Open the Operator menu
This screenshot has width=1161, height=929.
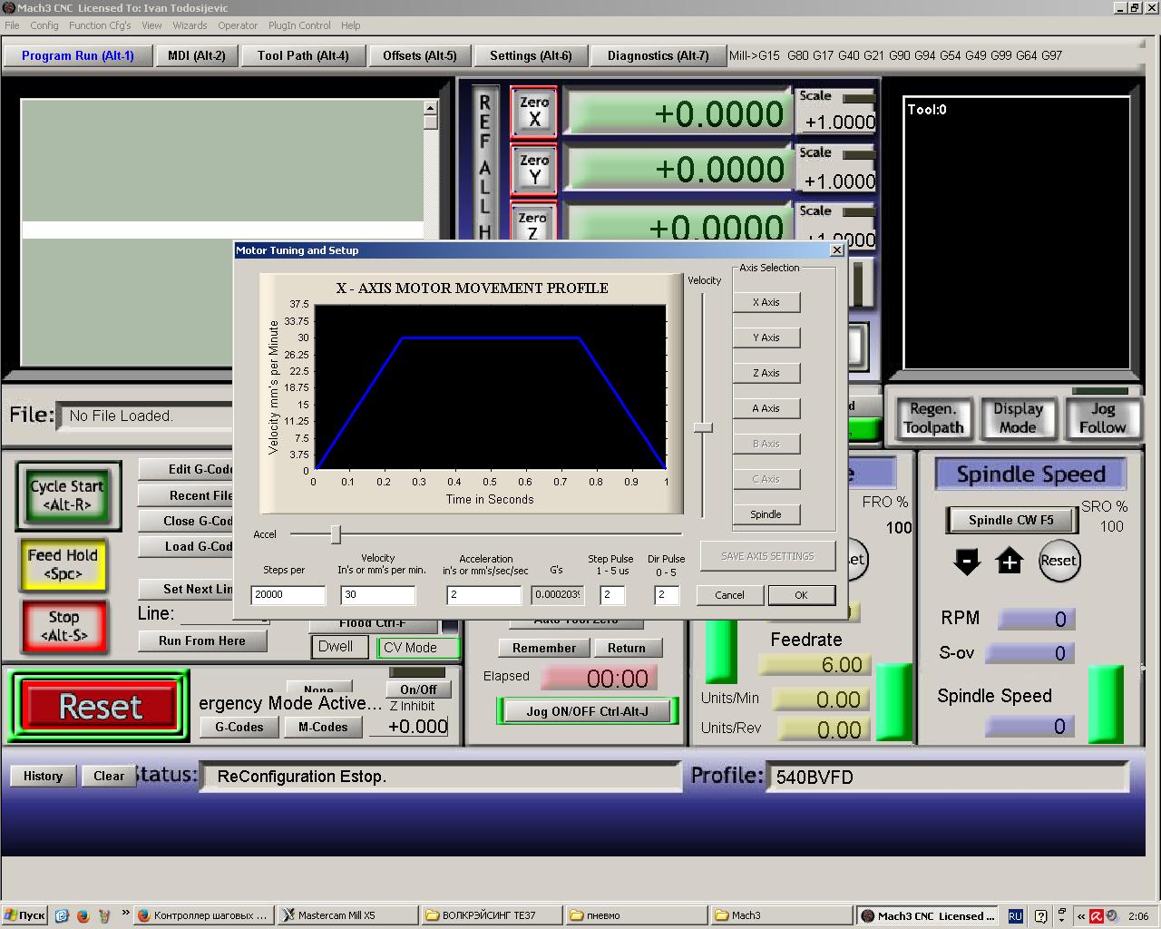click(238, 25)
